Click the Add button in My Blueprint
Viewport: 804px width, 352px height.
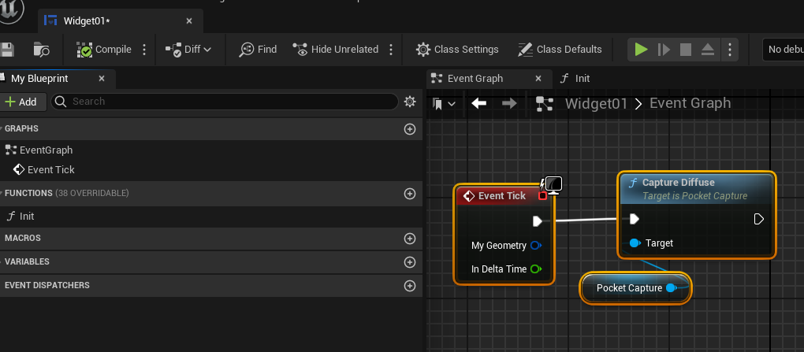[x=21, y=102]
